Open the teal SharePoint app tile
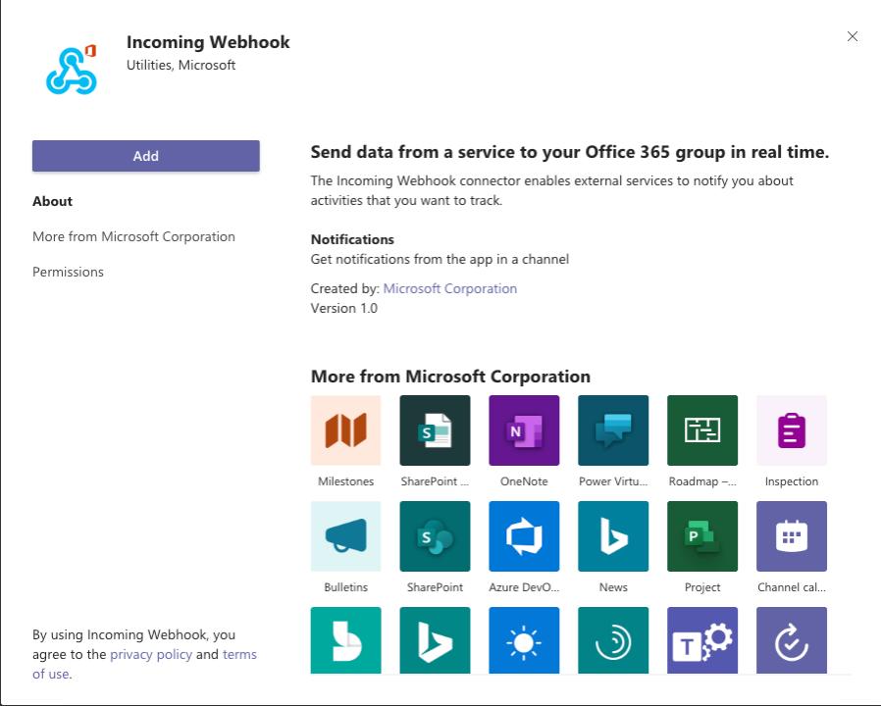Screen dimensions: 881x706 tap(435, 536)
